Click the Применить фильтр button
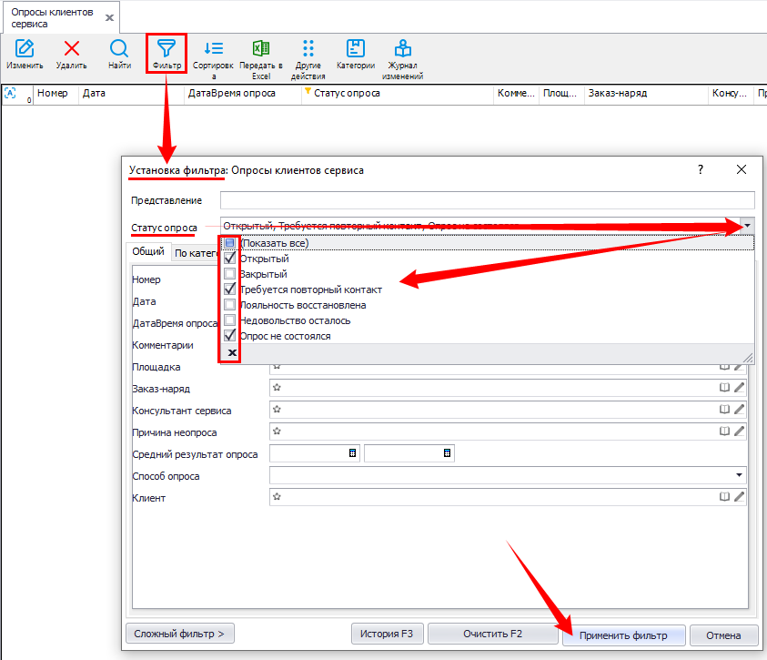Screen dimensions: 767x660 (x=623, y=635)
